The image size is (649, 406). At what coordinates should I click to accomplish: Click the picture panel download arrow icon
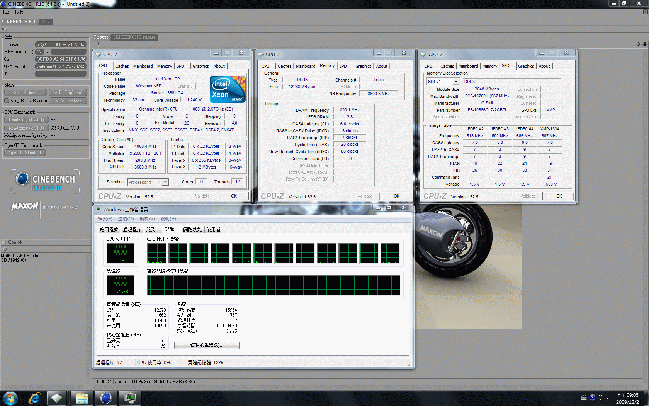point(644,44)
